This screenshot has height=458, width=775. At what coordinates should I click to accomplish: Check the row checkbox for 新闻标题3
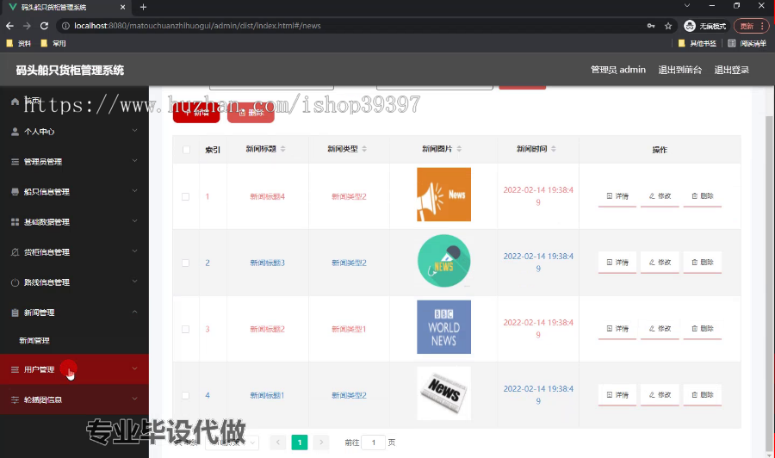(185, 263)
